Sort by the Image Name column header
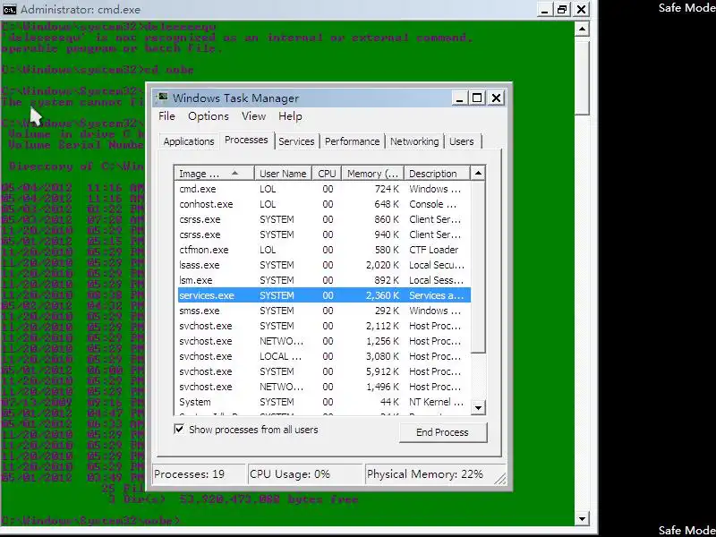The width and height of the screenshot is (716, 537). pos(214,174)
